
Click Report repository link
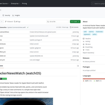pos(88,53)
